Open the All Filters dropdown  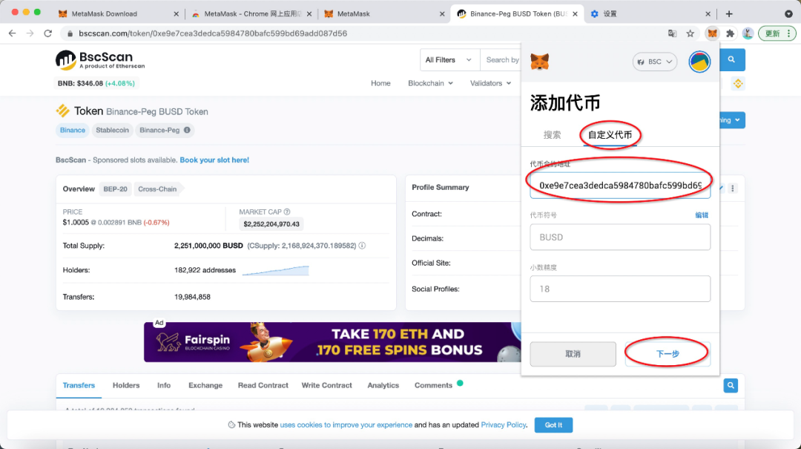coord(448,60)
